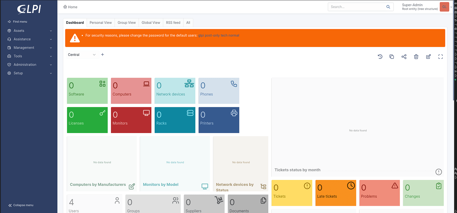Screen dimensions: 457x213
Task: Click Network devices by Status icon
Action: tap(263, 187)
